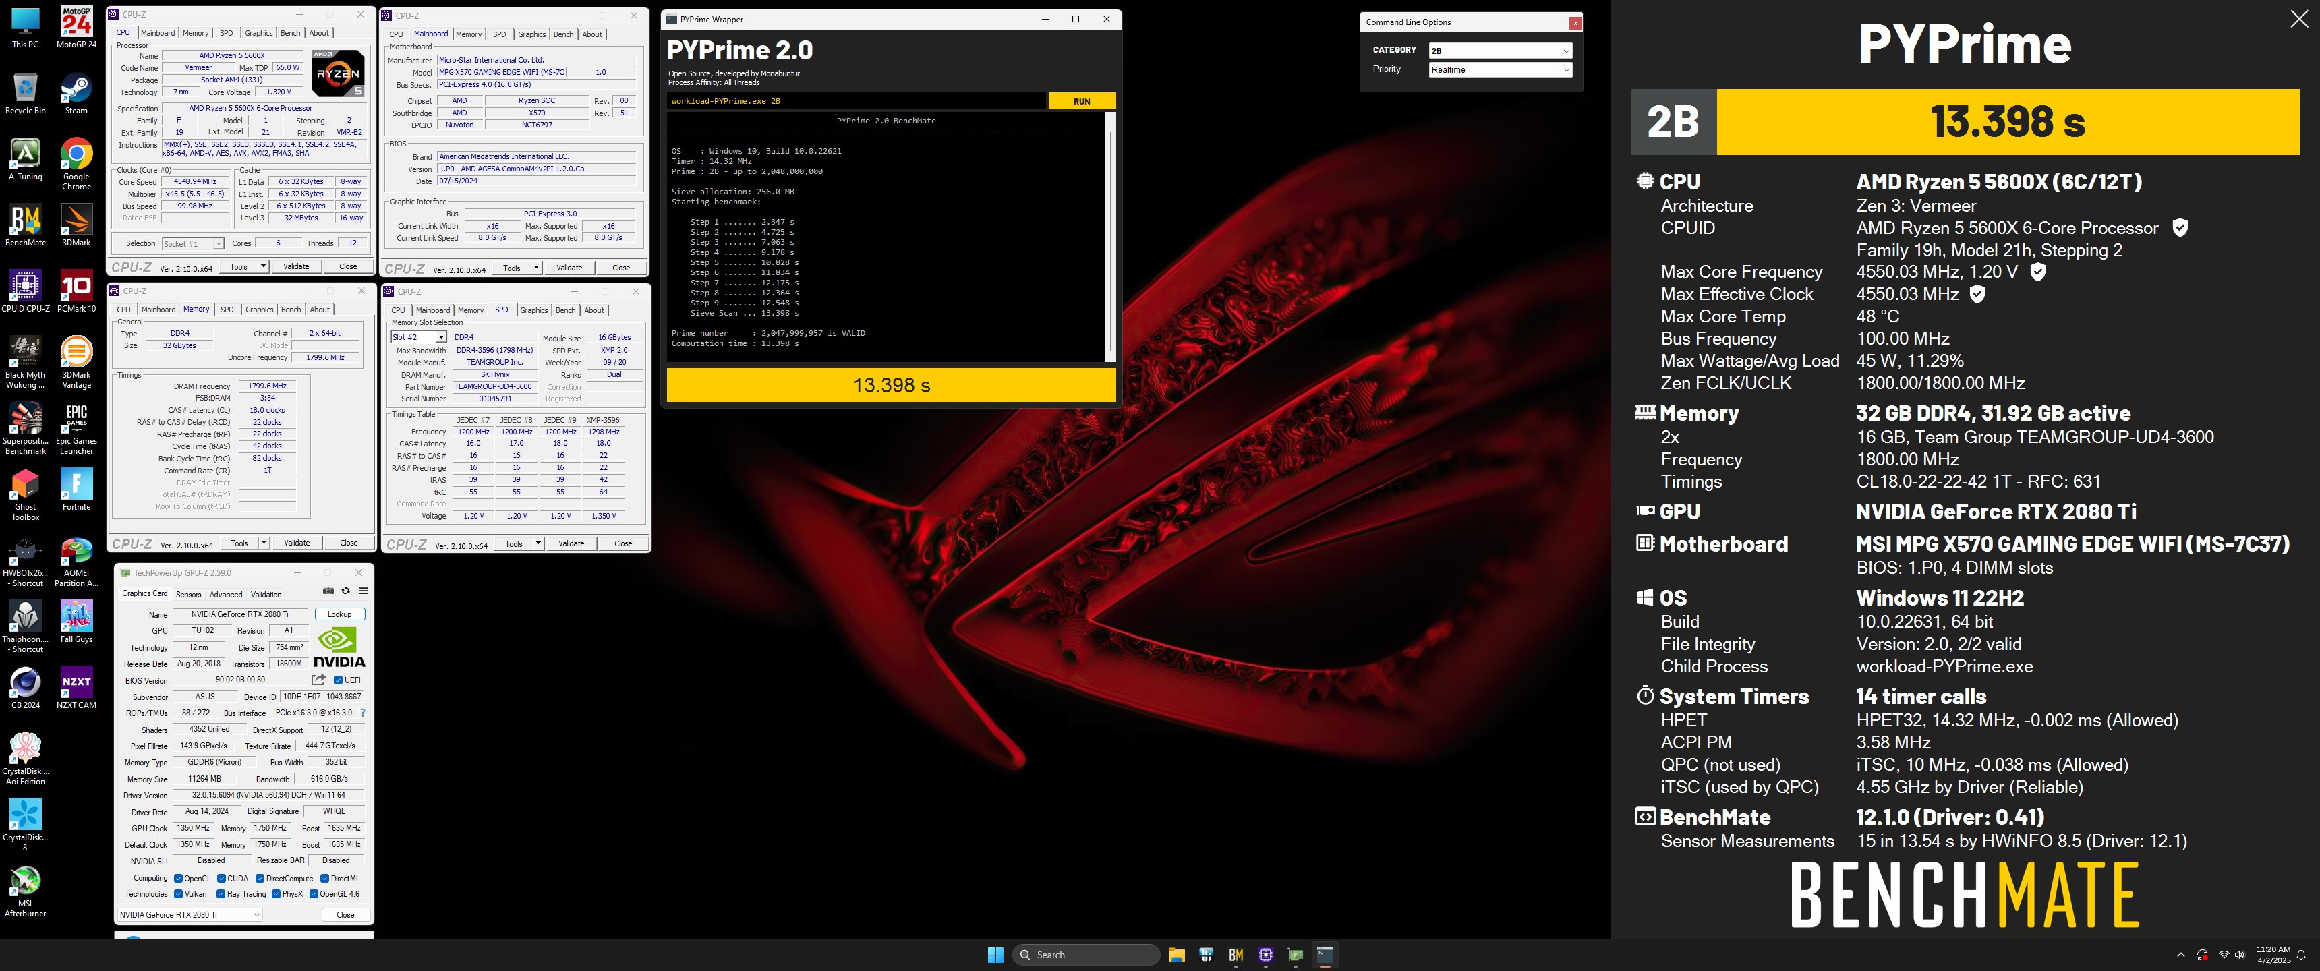Screen dimensions: 2320x971
Task: Select Graphics tab in CPU-Z Memory window
Action: click(260, 309)
